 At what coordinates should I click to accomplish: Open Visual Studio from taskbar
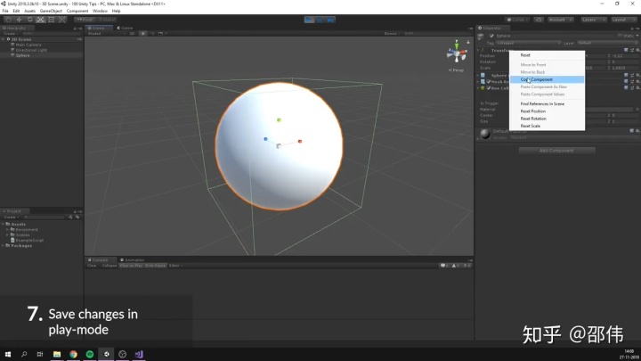[139, 354]
